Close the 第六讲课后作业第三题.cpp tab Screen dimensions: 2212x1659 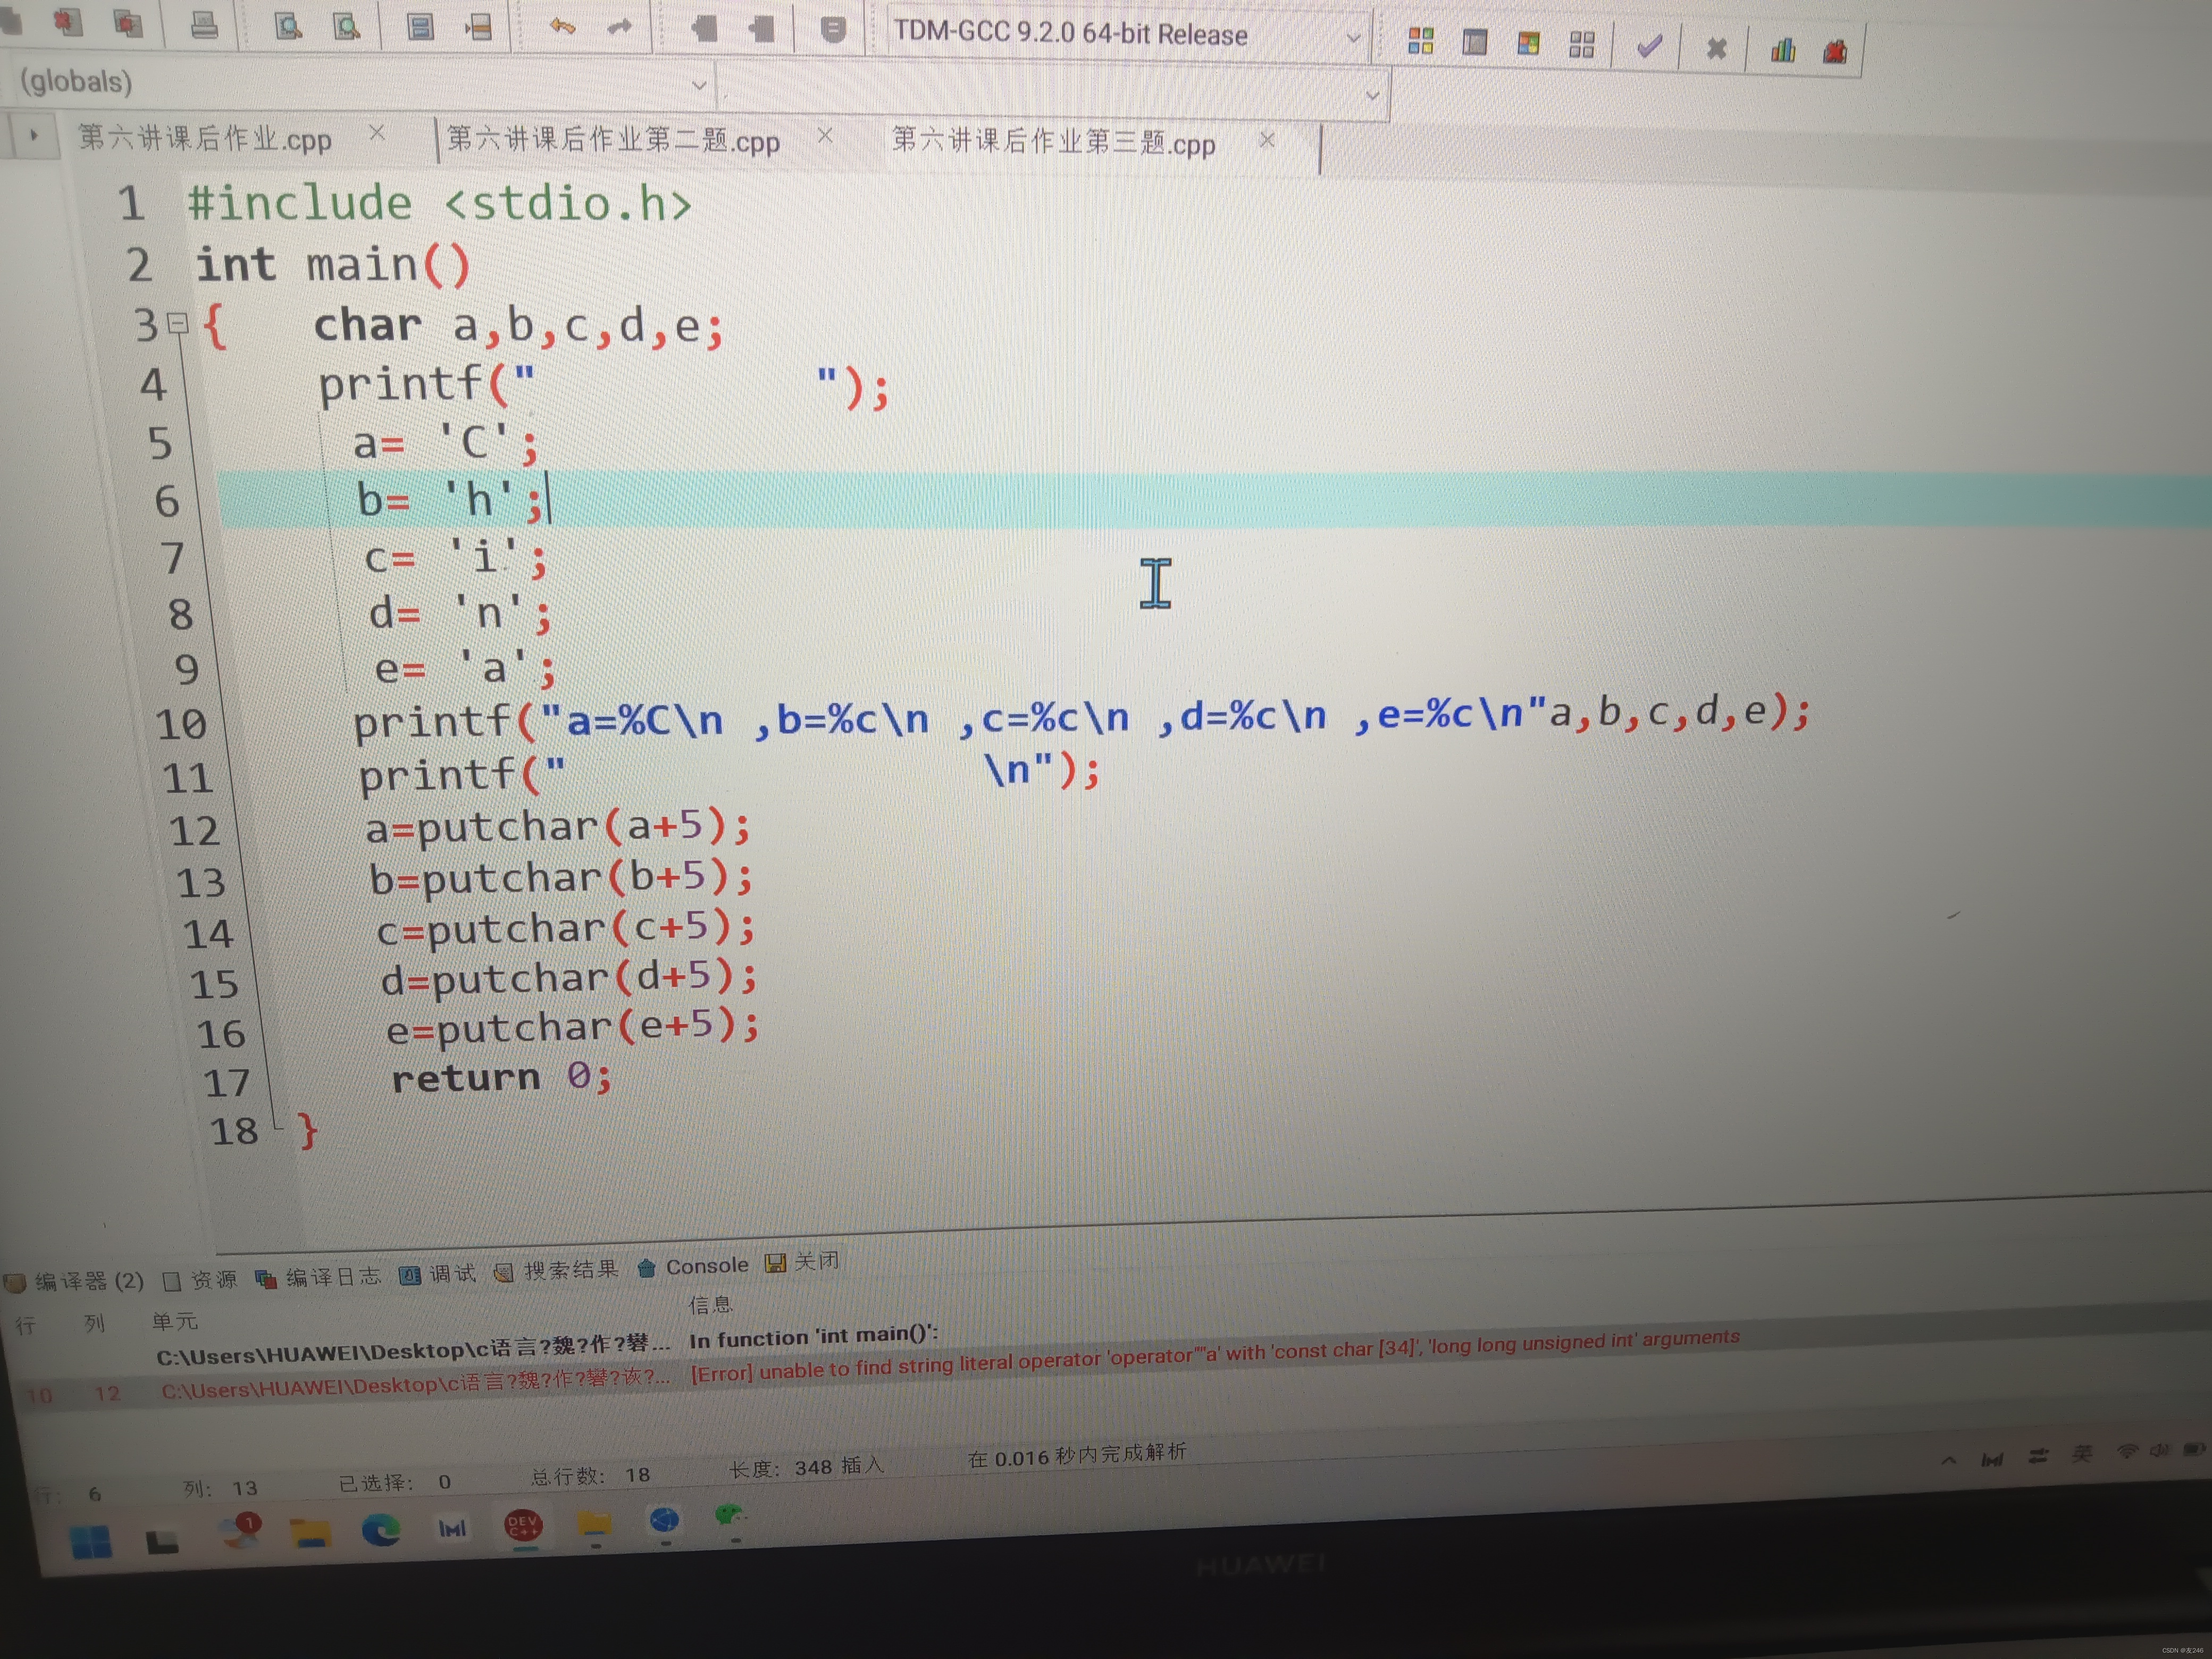click(1267, 140)
